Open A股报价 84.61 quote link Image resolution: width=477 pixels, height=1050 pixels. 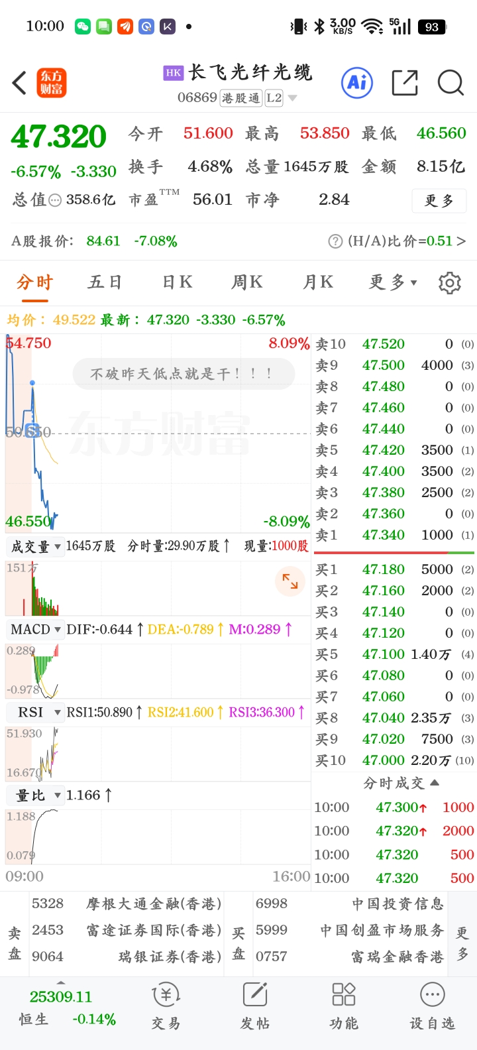(x=94, y=241)
